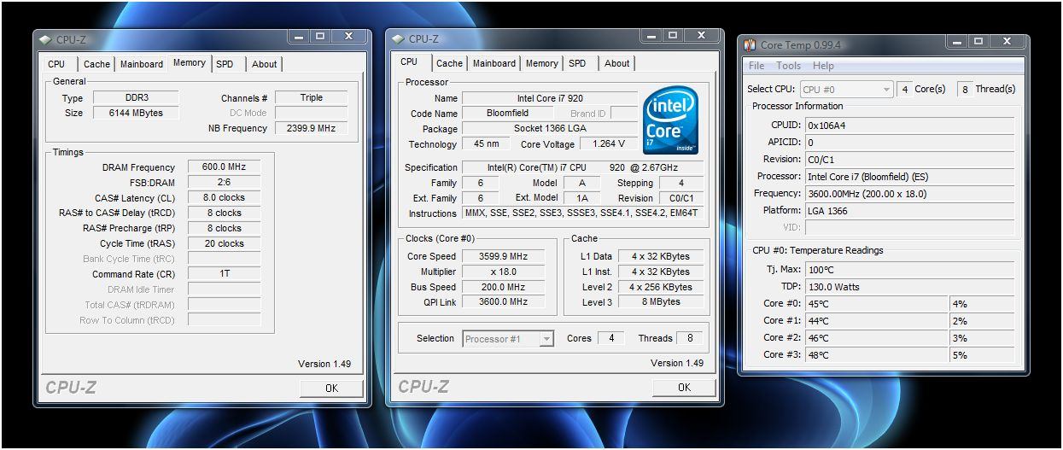
Task: Click the NB Frequency value 2399.9 MHz
Action: 311,128
